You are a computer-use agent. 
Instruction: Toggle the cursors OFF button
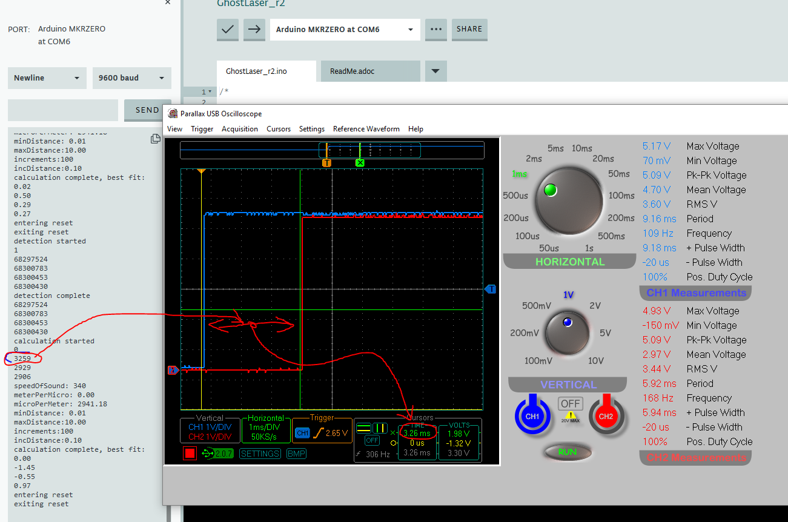tap(372, 440)
